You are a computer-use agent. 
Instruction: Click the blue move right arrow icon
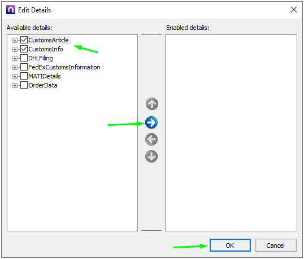pos(151,122)
